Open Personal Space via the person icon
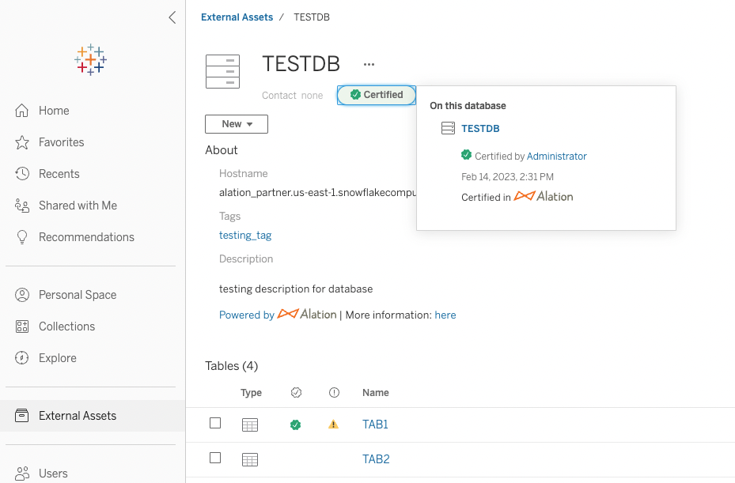Image resolution: width=735 pixels, height=483 pixels. click(21, 295)
